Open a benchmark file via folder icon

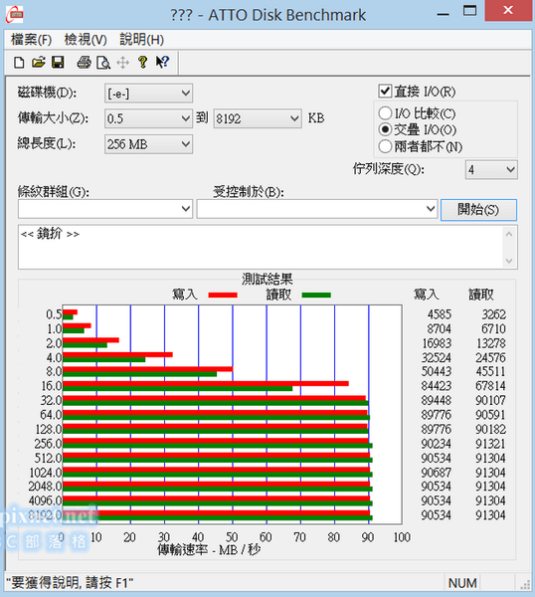point(39,63)
